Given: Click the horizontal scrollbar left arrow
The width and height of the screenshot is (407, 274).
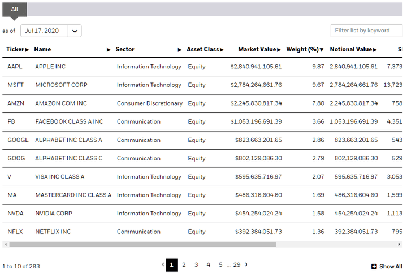Looking at the screenshot, I should point(6,245).
